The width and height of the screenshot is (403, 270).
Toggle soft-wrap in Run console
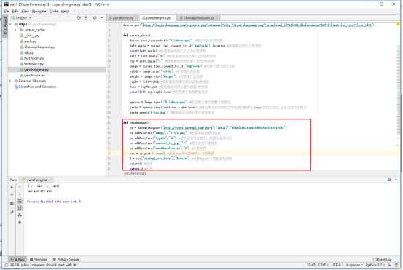(x=20, y=201)
